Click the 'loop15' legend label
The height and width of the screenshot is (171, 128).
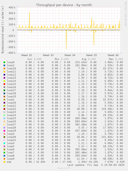[11, 84]
